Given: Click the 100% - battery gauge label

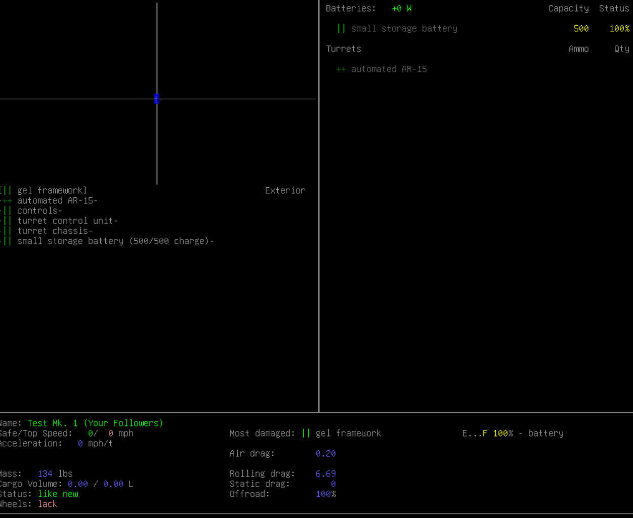Looking at the screenshot, I should [528, 434].
